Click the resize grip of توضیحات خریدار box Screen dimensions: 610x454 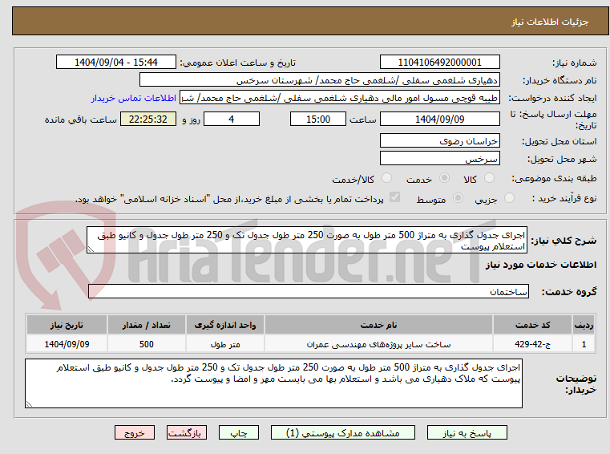[29, 403]
